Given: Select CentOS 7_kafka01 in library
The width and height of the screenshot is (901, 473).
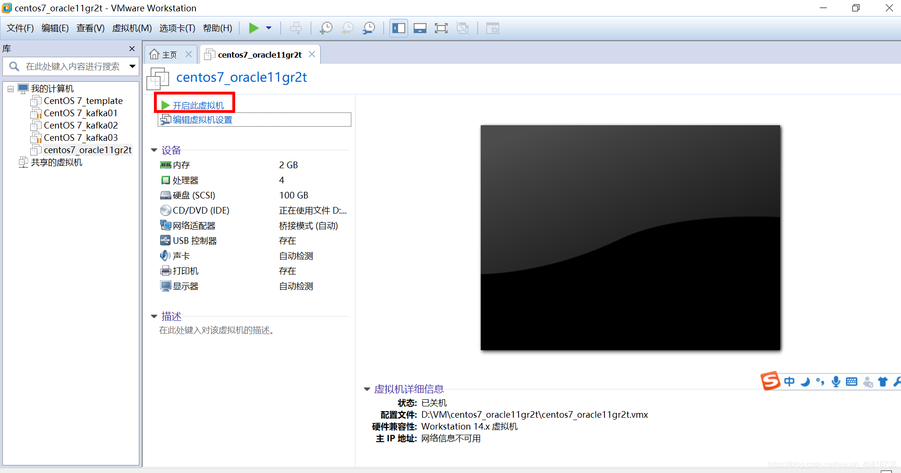Looking at the screenshot, I should pos(81,113).
